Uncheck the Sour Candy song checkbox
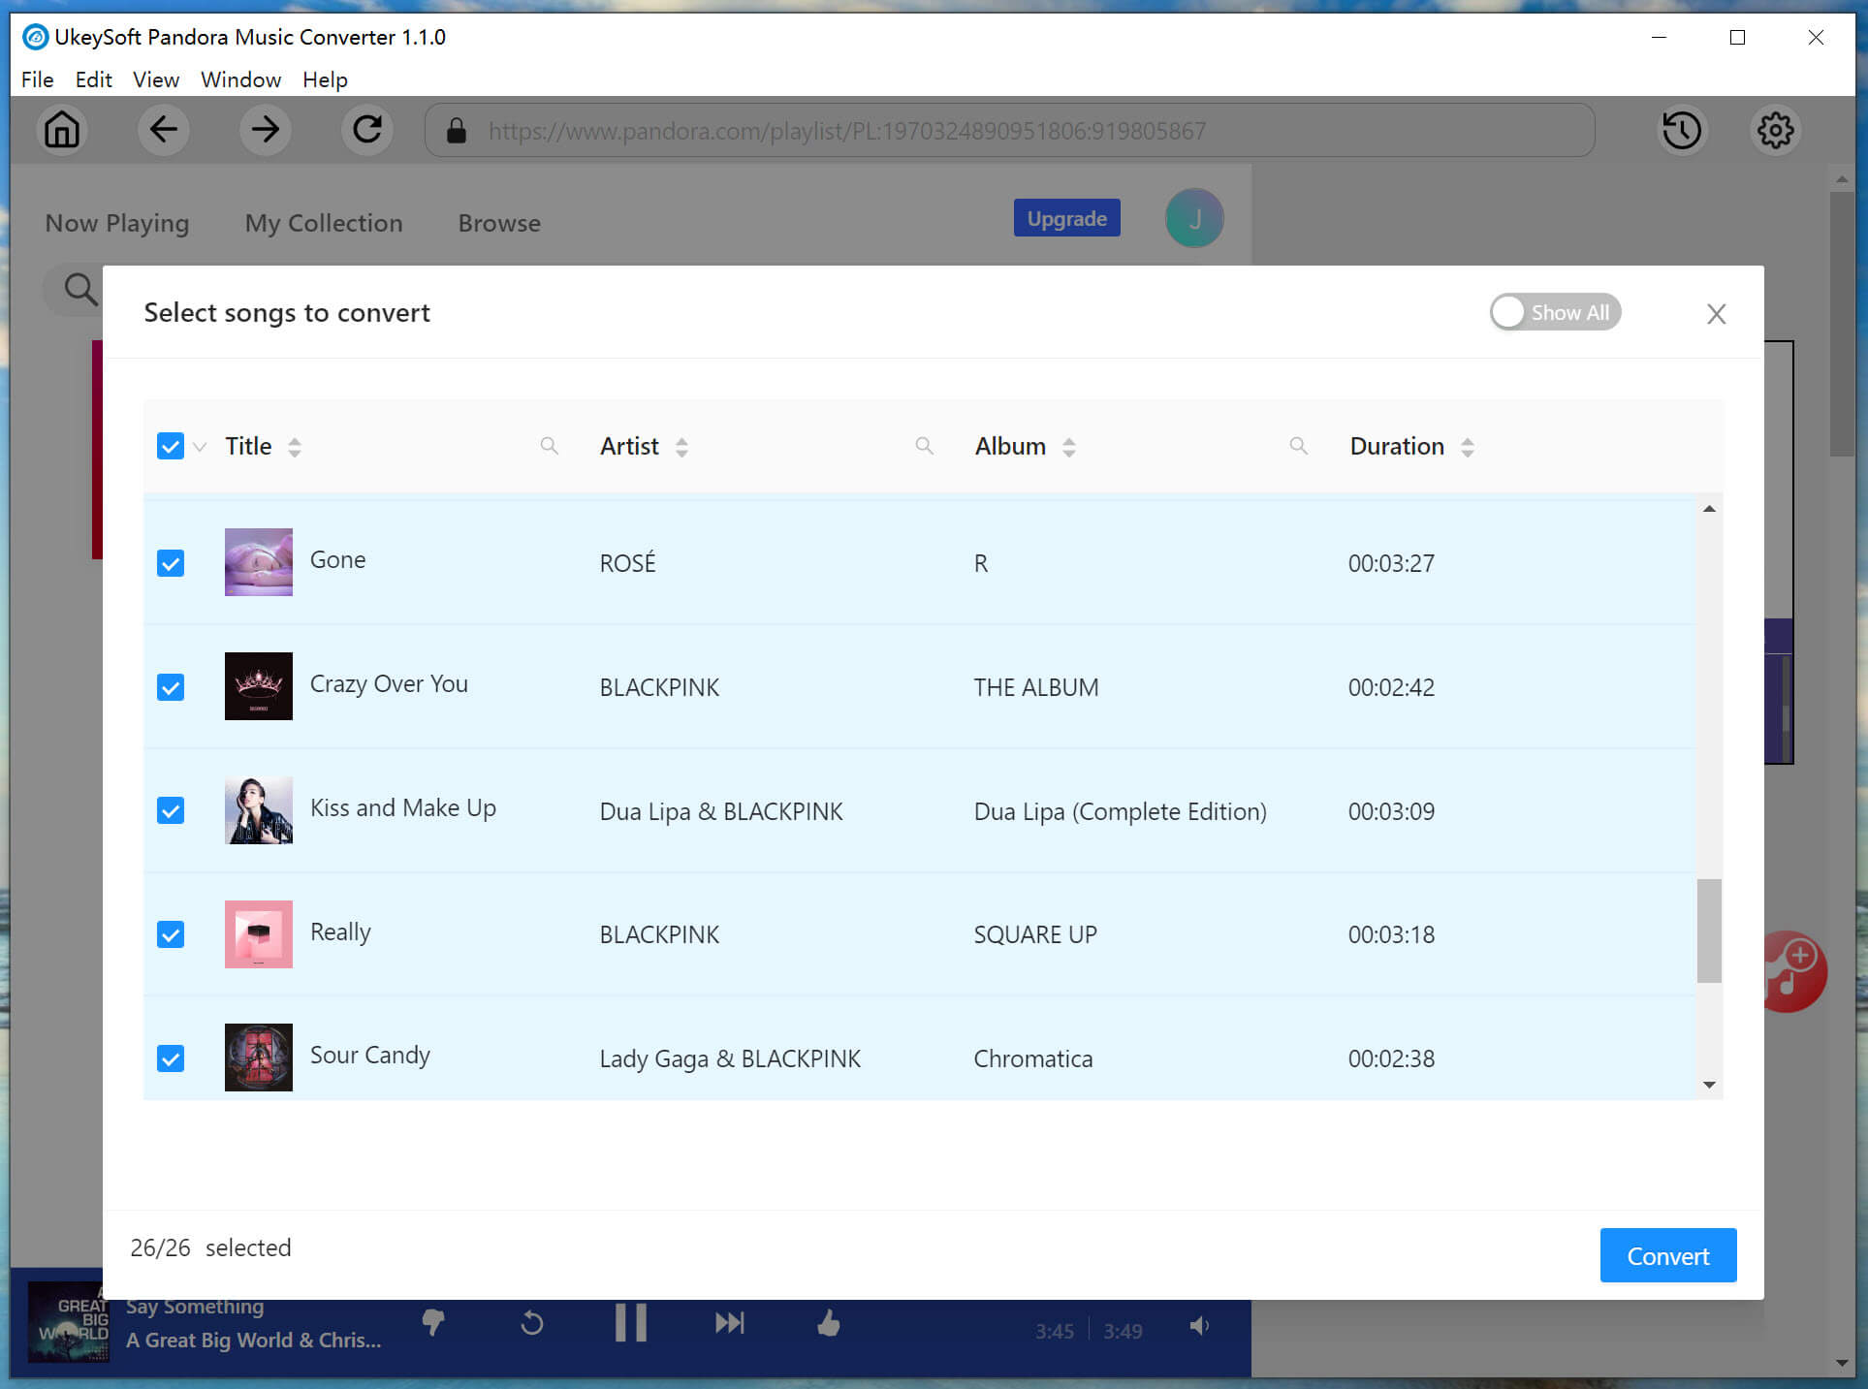The image size is (1868, 1389). point(170,1057)
